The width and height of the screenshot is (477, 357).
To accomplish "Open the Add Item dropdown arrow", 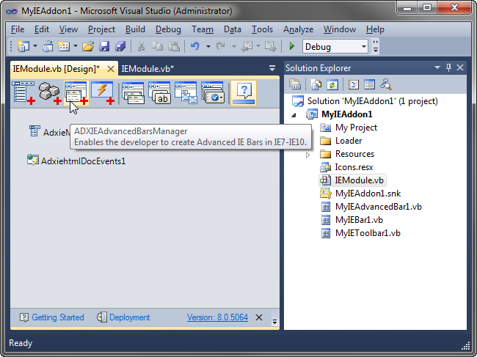I will 76,46.
